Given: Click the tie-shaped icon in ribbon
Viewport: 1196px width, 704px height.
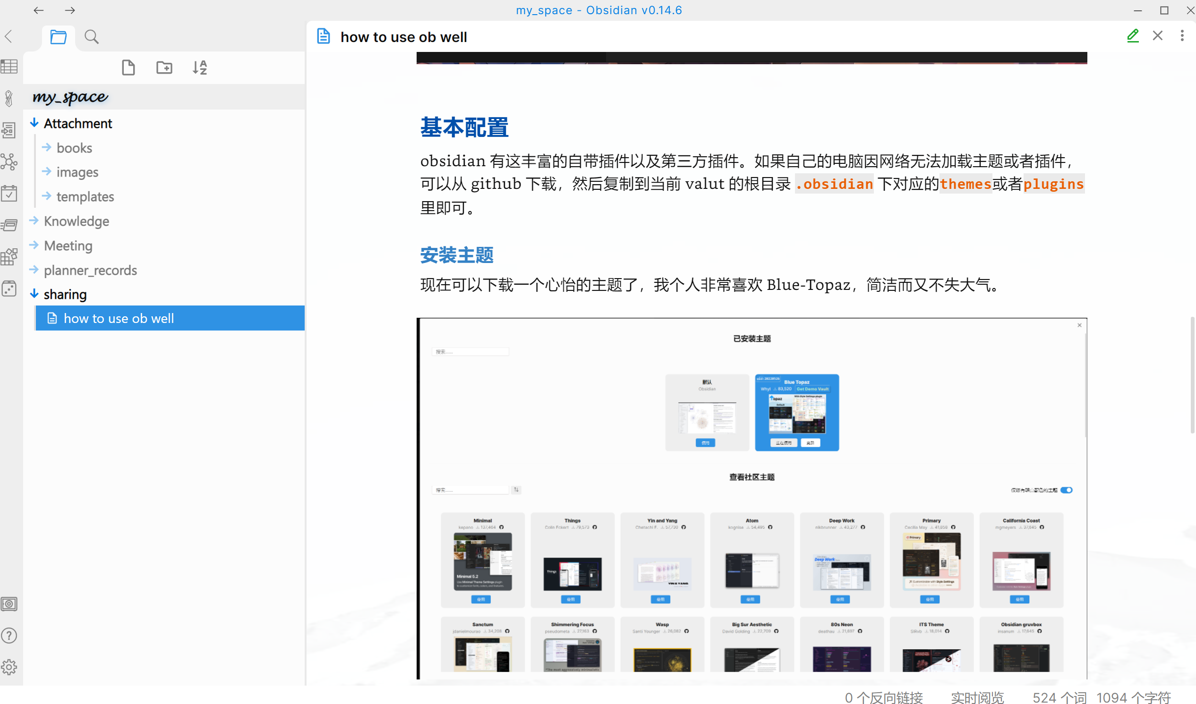Looking at the screenshot, I should pyautogui.click(x=9, y=98).
